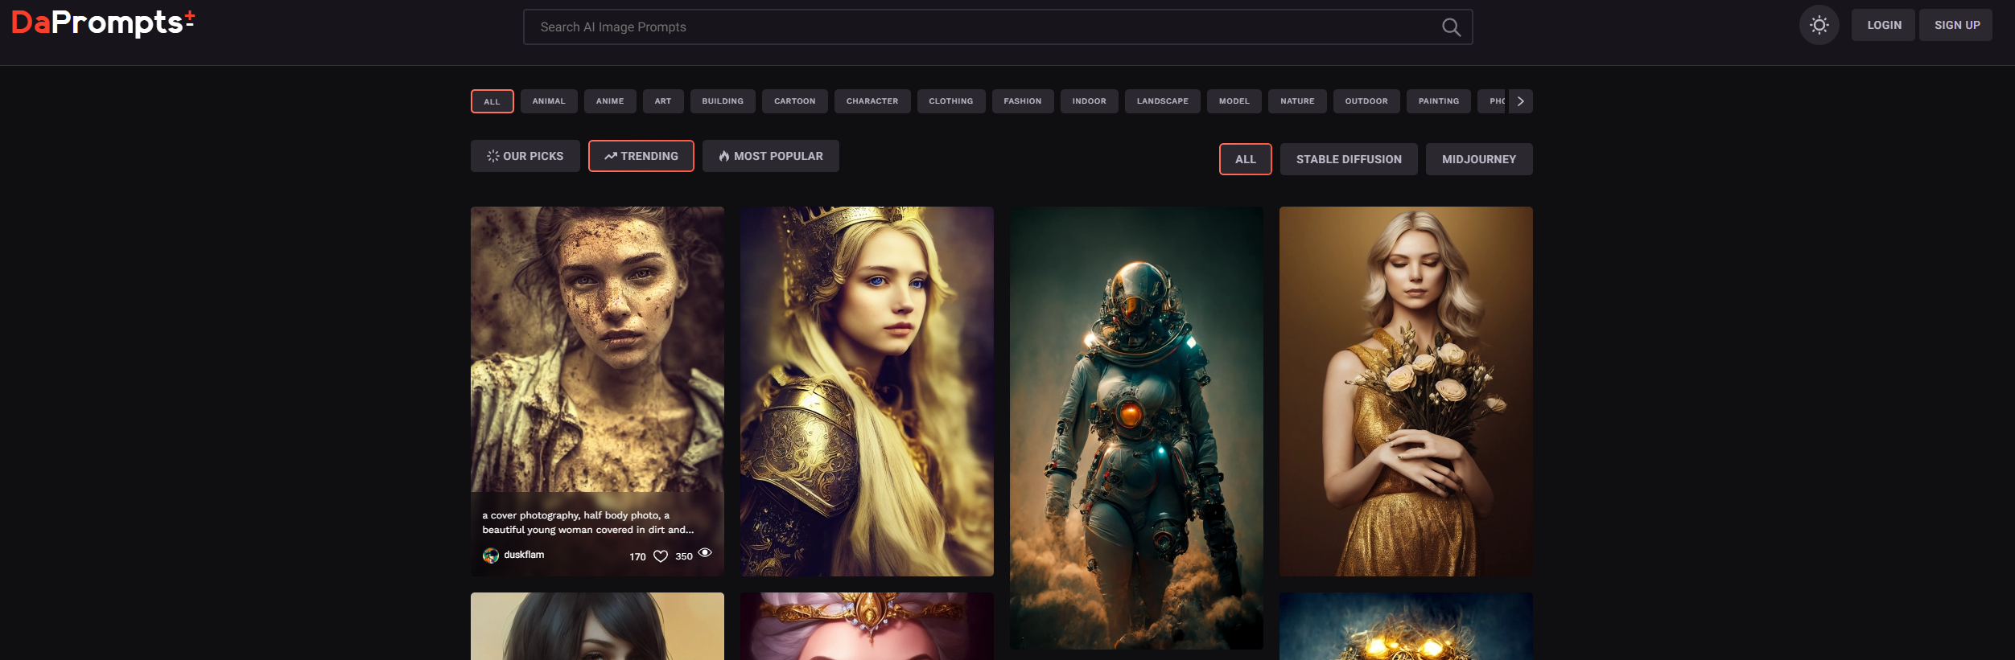Show OUR PICKS prompts
The width and height of the screenshot is (2015, 660).
pyautogui.click(x=525, y=156)
